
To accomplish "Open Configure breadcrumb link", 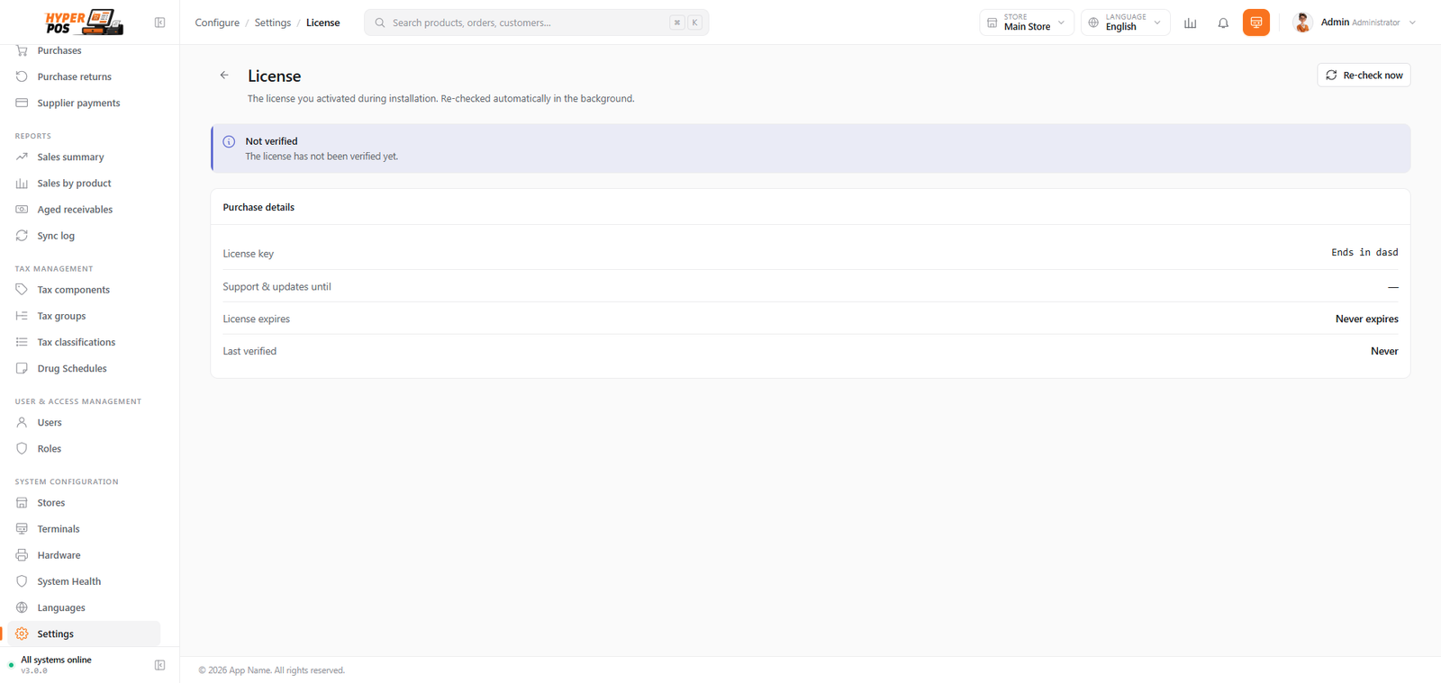I will pyautogui.click(x=217, y=22).
